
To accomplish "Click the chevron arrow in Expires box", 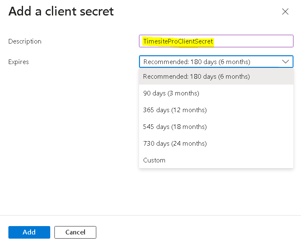I will coord(286,62).
